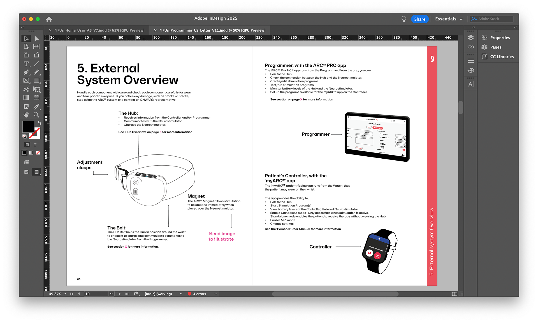Select the Rectangle Frame tool
Viewport: 538px width, 322px height.
coord(26,80)
